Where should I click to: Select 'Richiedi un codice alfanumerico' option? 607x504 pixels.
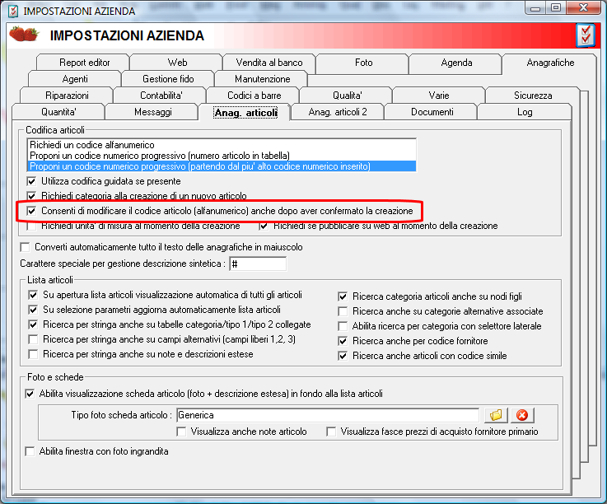(222, 145)
